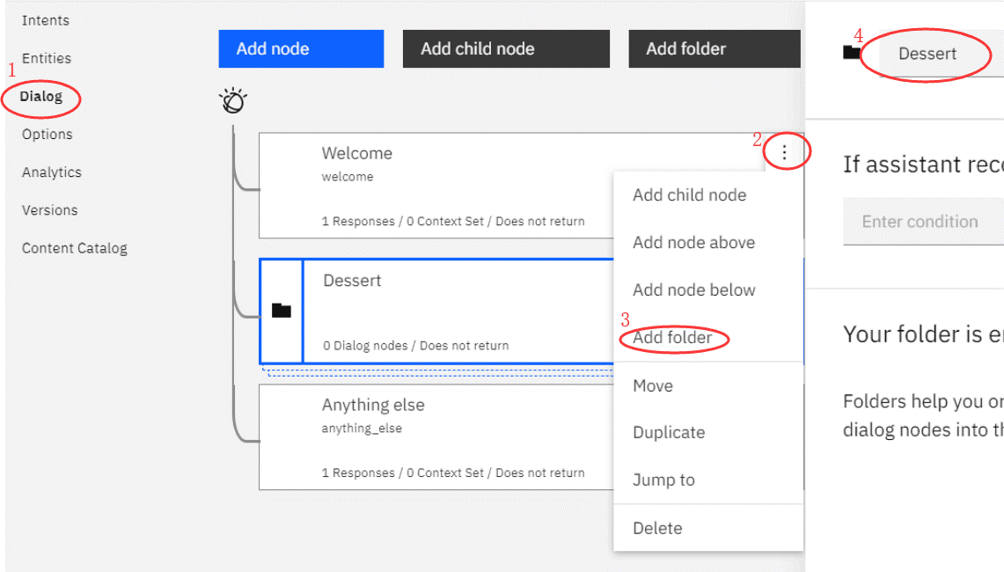Select Delete from the context menu
This screenshot has height=572, width=1004.
tap(657, 528)
